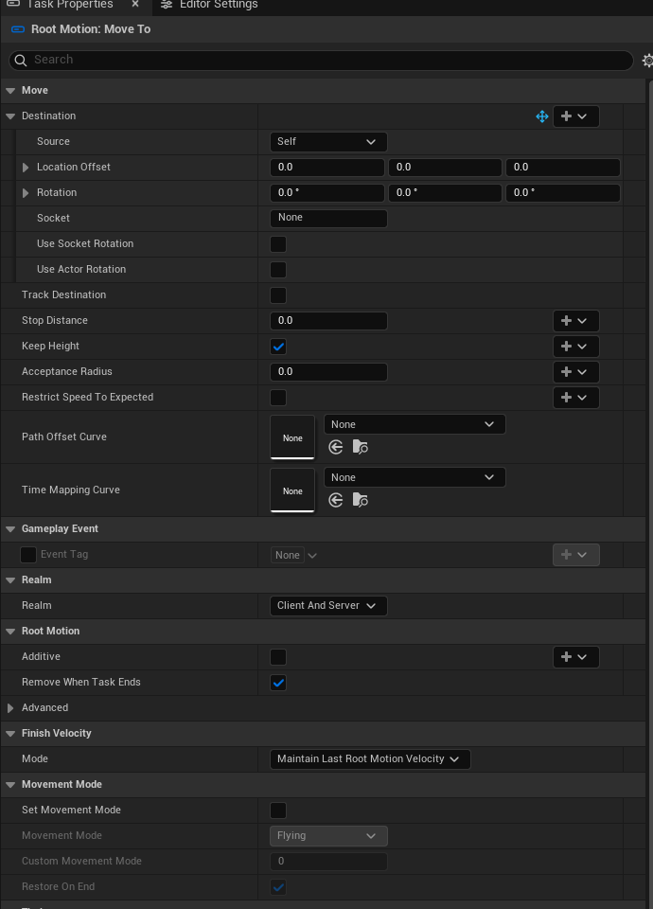This screenshot has width=653, height=909.
Task: Uncheck the Keep Height checkbox
Action: coord(278,347)
